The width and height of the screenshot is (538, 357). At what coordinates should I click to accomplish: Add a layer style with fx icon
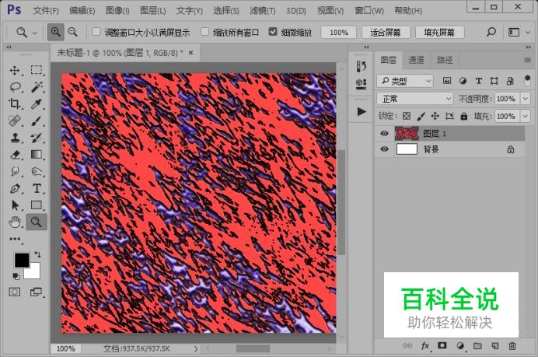(425, 345)
